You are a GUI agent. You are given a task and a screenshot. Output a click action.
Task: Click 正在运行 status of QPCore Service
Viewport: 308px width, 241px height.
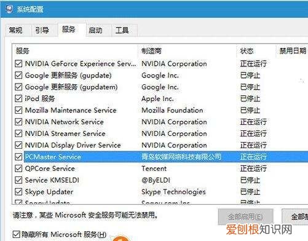tap(253, 168)
